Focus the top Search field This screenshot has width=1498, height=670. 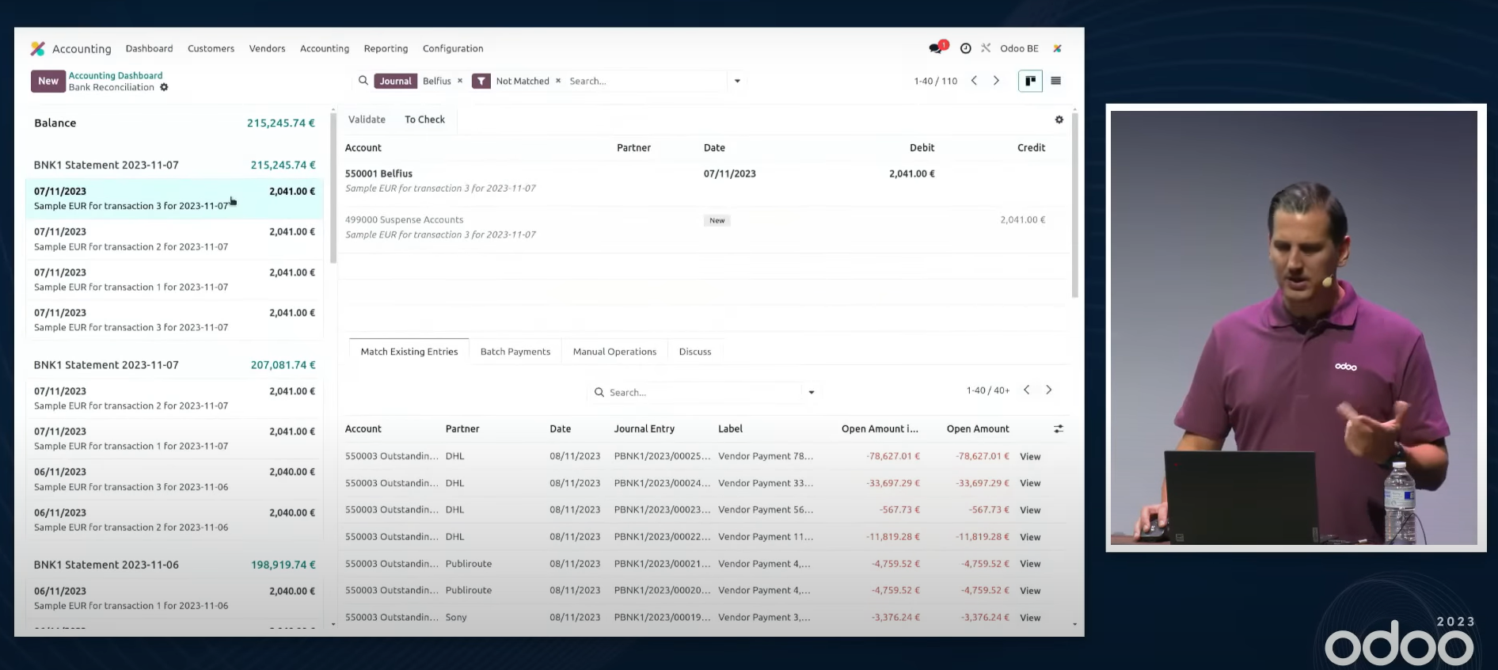click(645, 81)
